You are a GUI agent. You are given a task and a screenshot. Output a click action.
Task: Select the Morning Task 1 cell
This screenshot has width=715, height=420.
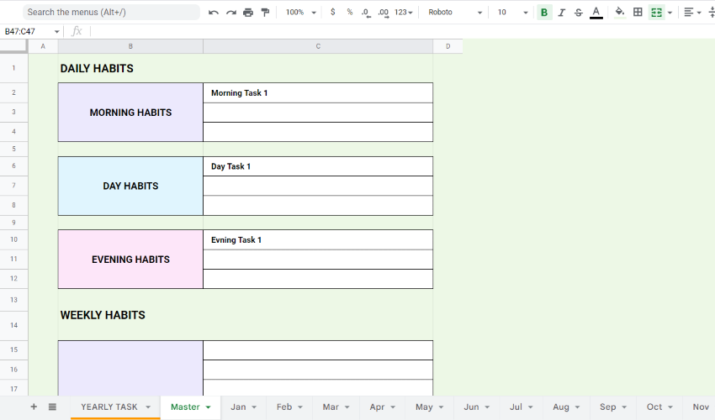click(x=318, y=93)
